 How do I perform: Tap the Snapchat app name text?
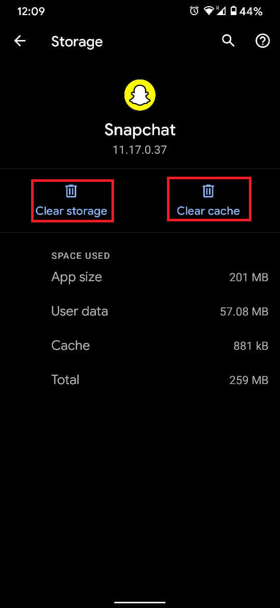(x=140, y=130)
